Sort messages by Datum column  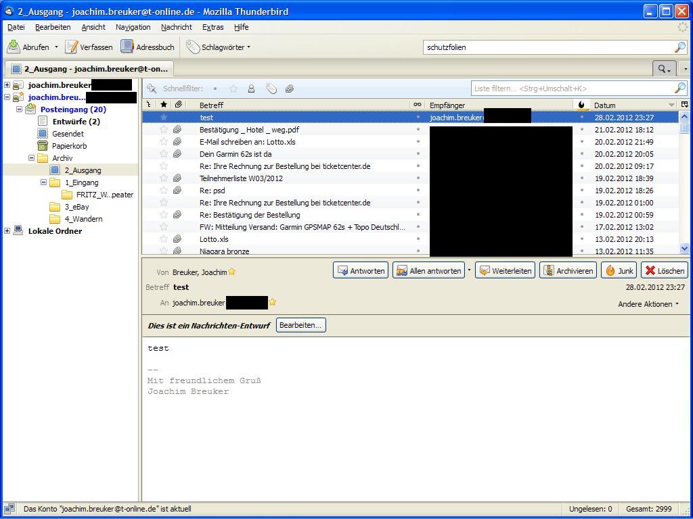[633, 105]
